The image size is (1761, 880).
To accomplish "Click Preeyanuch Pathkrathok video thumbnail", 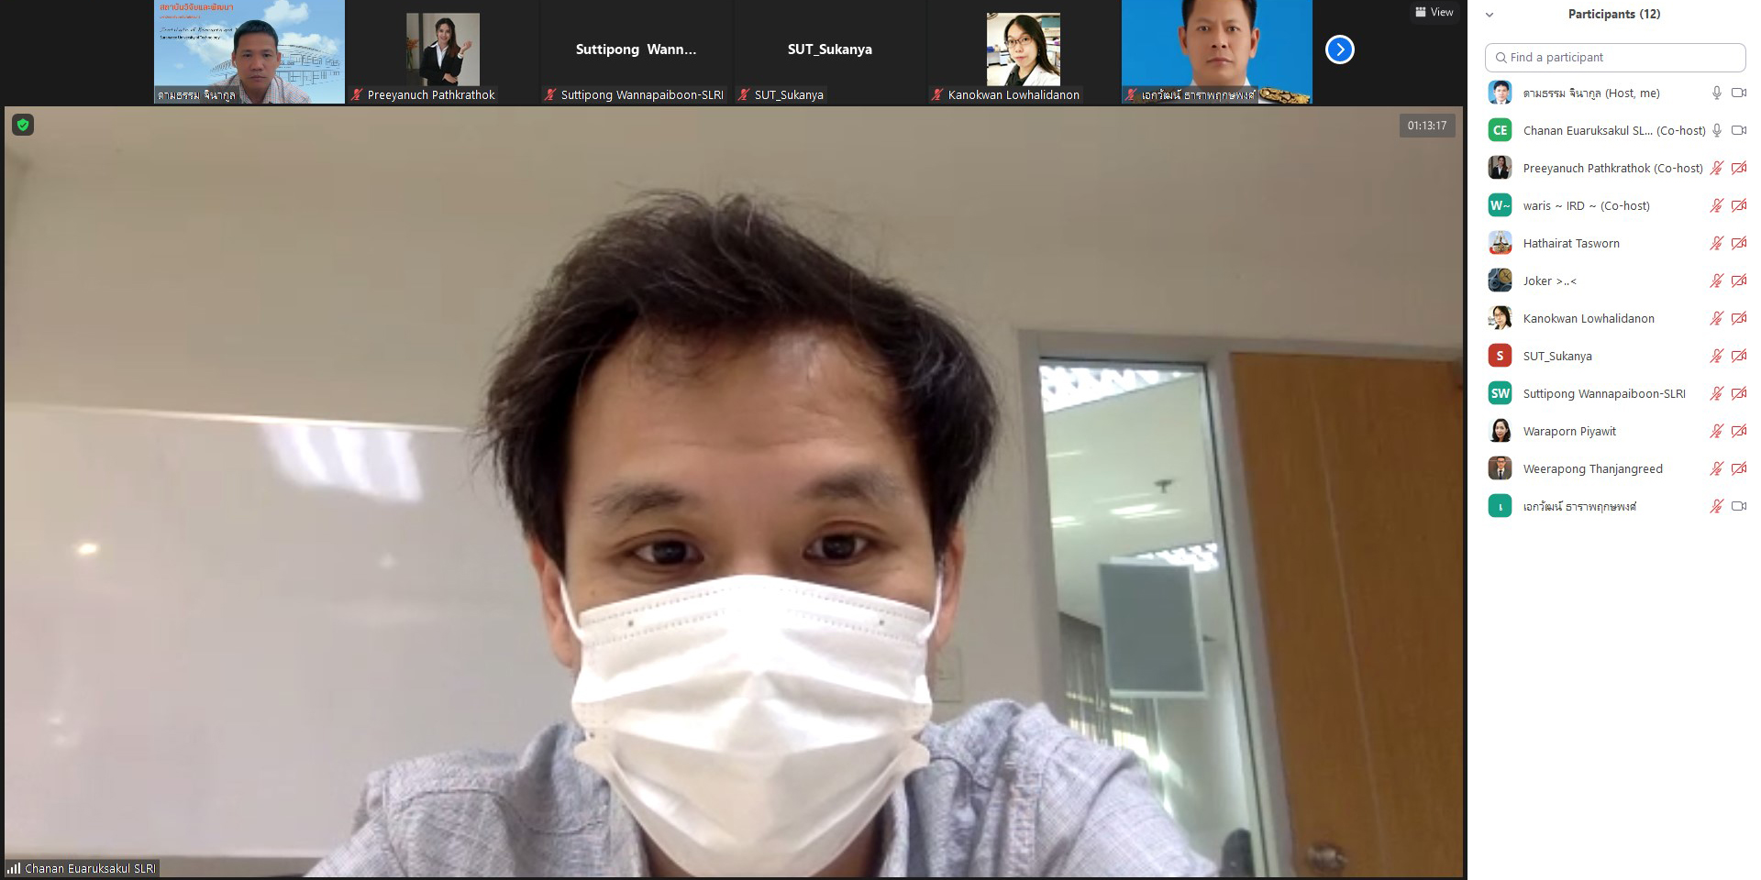I will click(x=442, y=51).
